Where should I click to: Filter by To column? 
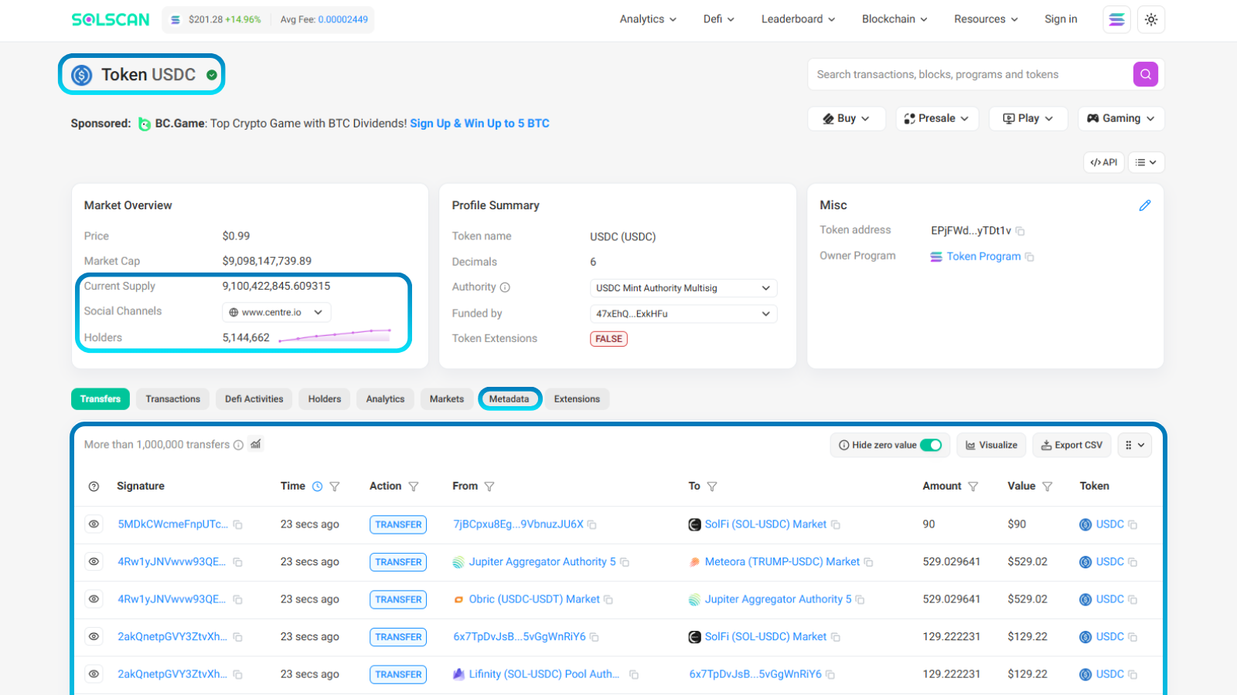click(712, 486)
